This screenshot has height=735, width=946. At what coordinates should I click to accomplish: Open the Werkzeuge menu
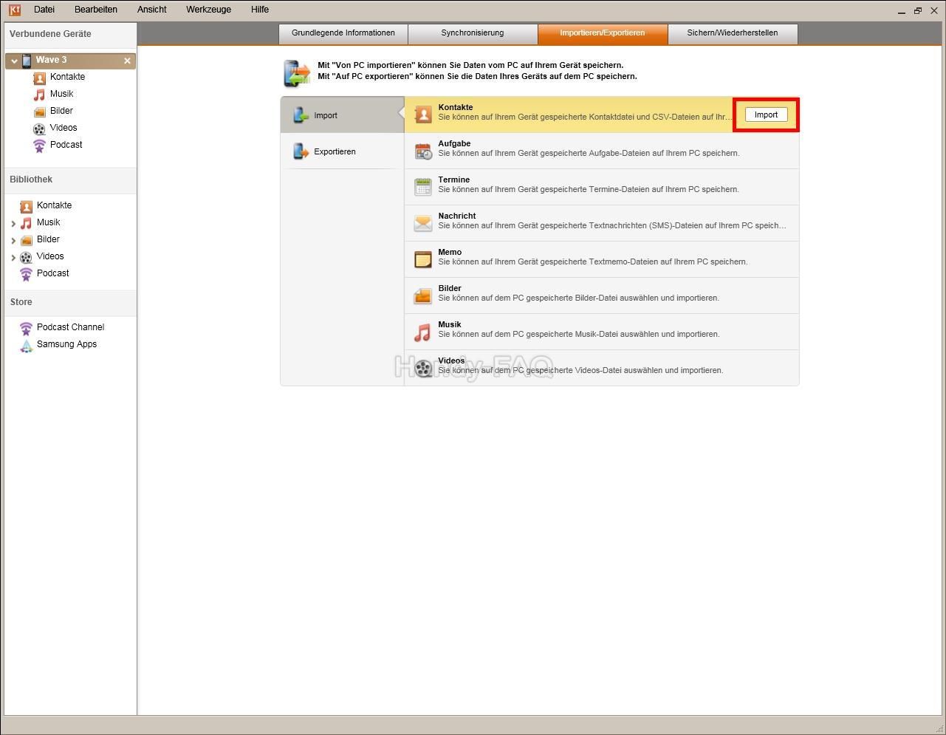pyautogui.click(x=209, y=10)
